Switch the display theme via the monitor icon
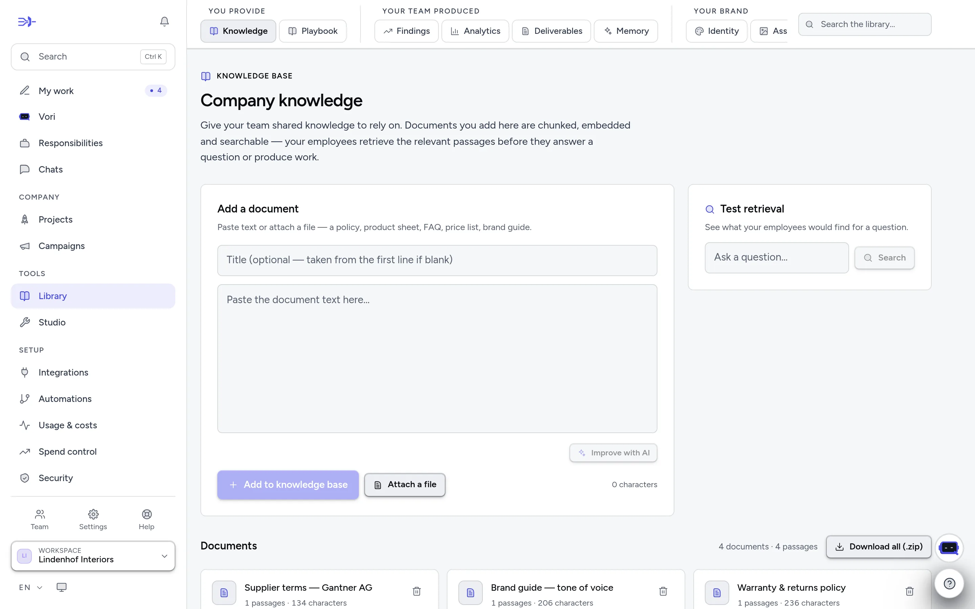 pos(62,587)
